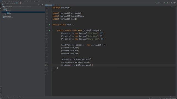Click the green Run button in toolbar
The height and width of the screenshot is (99, 177).
click(165, 3)
